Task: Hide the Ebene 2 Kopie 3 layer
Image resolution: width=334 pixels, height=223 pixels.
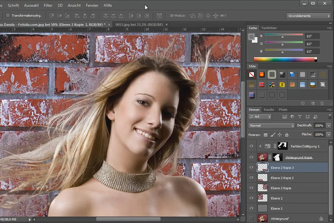Action: coord(252,168)
